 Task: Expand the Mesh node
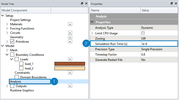7,50
